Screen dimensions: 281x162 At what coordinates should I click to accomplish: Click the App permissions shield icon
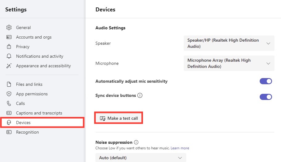(x=9, y=94)
